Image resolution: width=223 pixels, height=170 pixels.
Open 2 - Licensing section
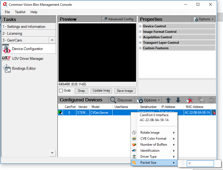29,33
